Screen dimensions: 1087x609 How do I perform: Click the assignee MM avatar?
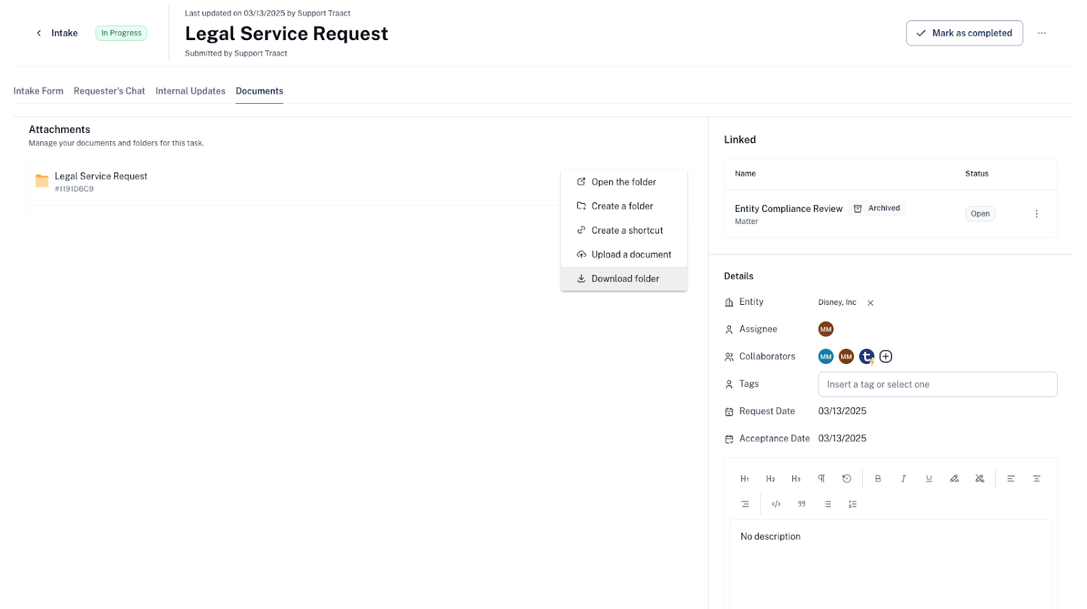coord(825,329)
